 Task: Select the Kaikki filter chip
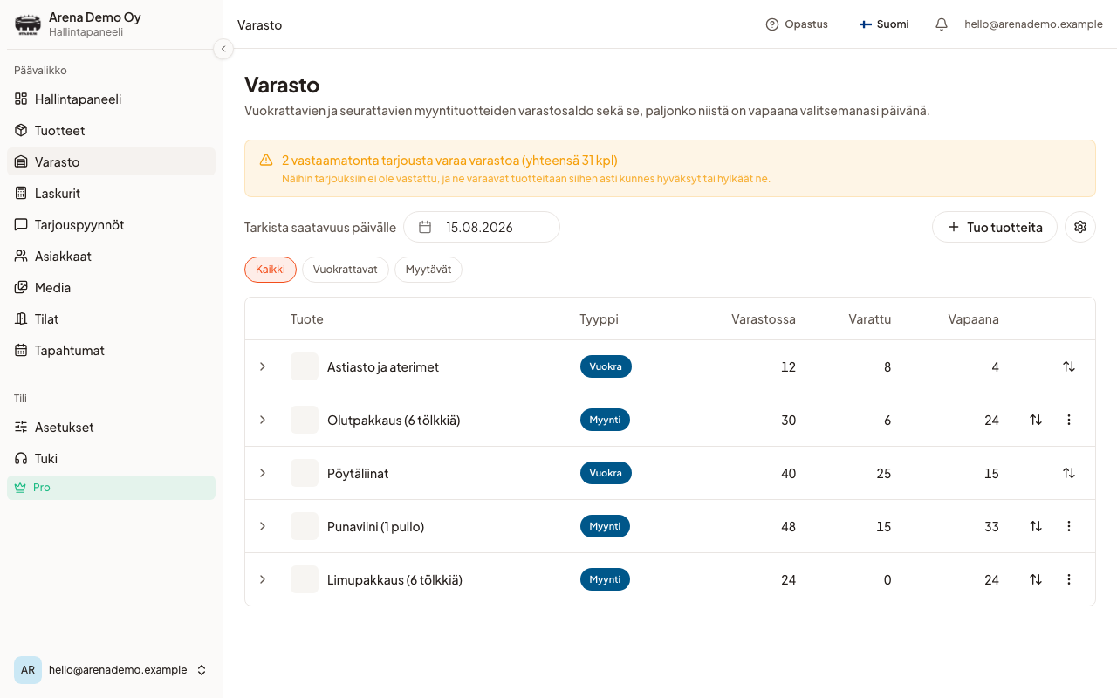point(271,270)
